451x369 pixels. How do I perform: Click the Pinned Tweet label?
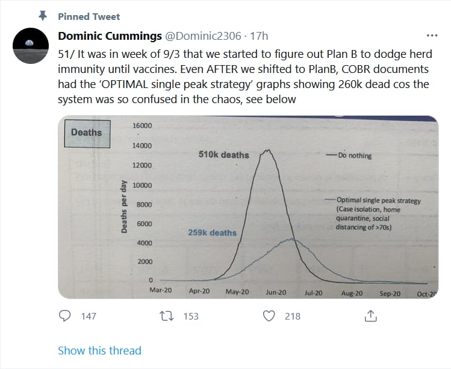(x=89, y=17)
